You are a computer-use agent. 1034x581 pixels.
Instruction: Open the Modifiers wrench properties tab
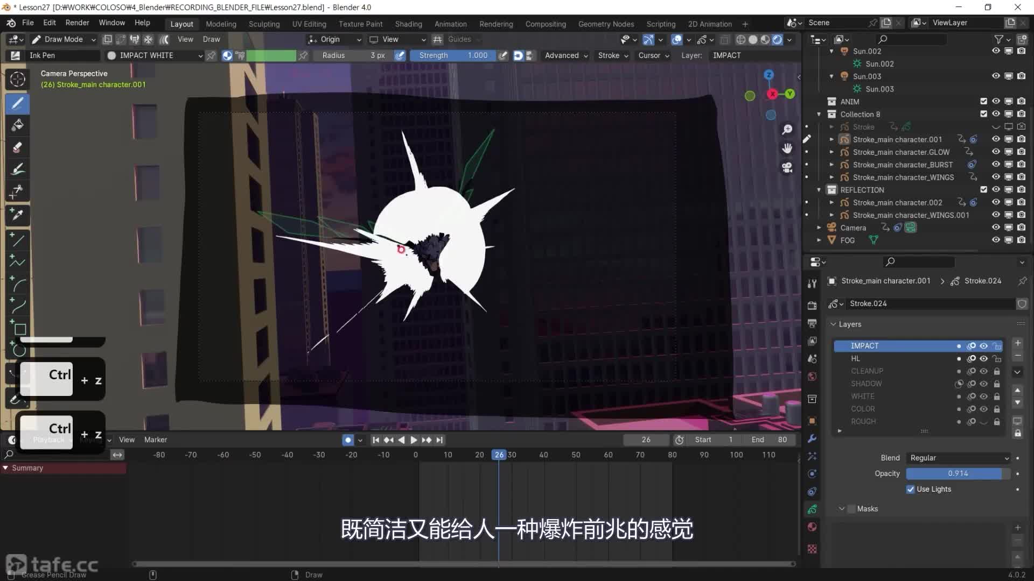[812, 438]
